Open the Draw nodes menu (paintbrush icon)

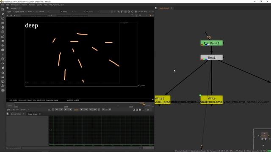coord(3,14)
